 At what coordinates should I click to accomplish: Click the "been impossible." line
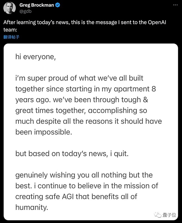point(44,132)
